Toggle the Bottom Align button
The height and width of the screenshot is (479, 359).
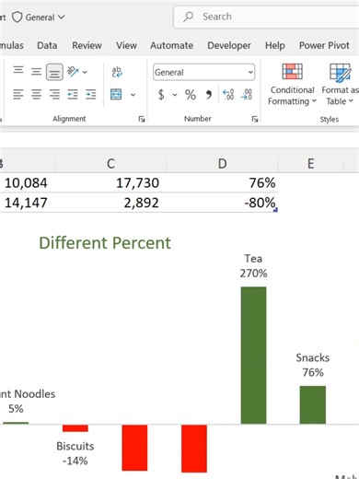click(54, 72)
